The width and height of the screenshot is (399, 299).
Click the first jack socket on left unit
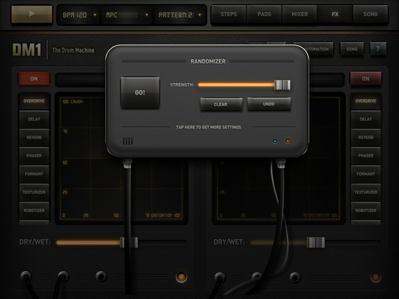[x=26, y=276]
